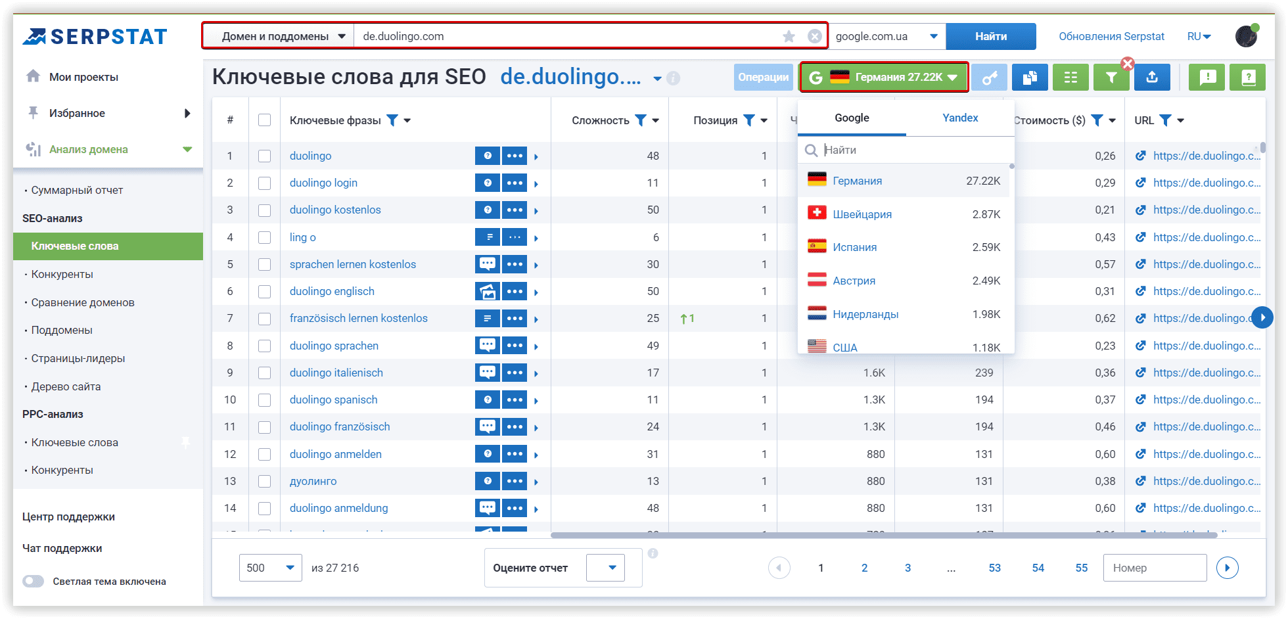Open the column settings list button

(1070, 78)
